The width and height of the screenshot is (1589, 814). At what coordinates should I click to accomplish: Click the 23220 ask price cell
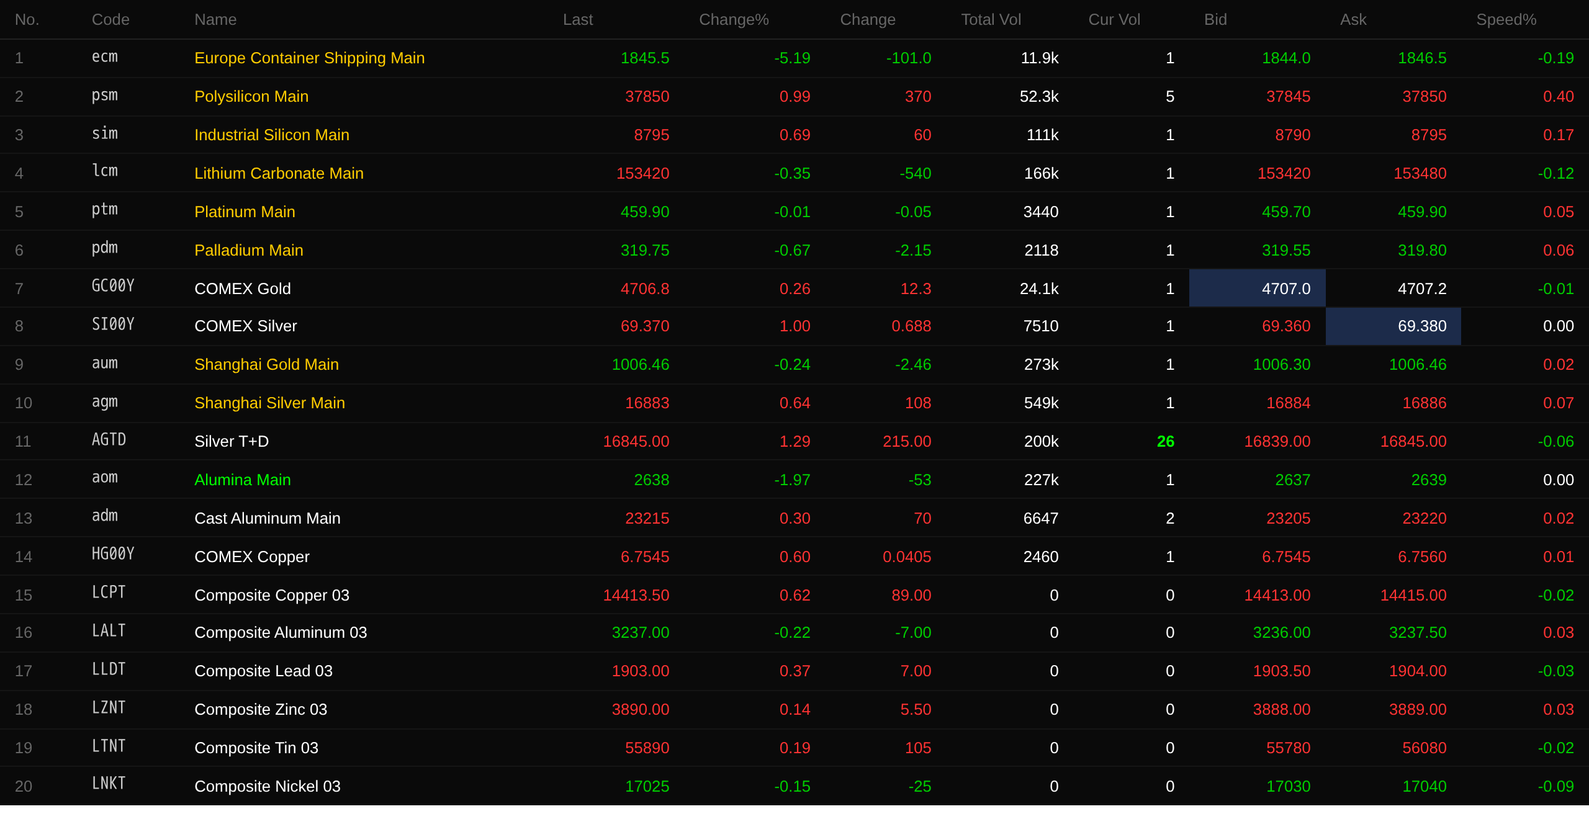[x=1425, y=519]
